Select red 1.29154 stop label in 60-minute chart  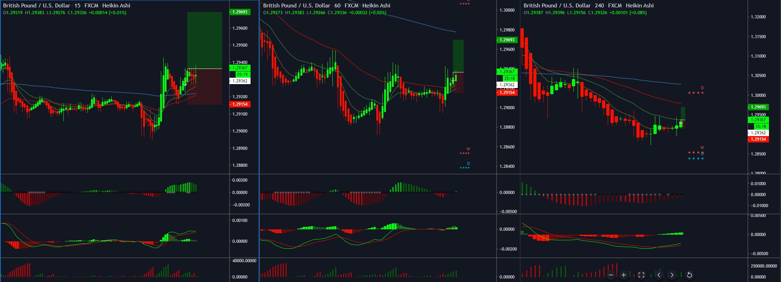[507, 93]
